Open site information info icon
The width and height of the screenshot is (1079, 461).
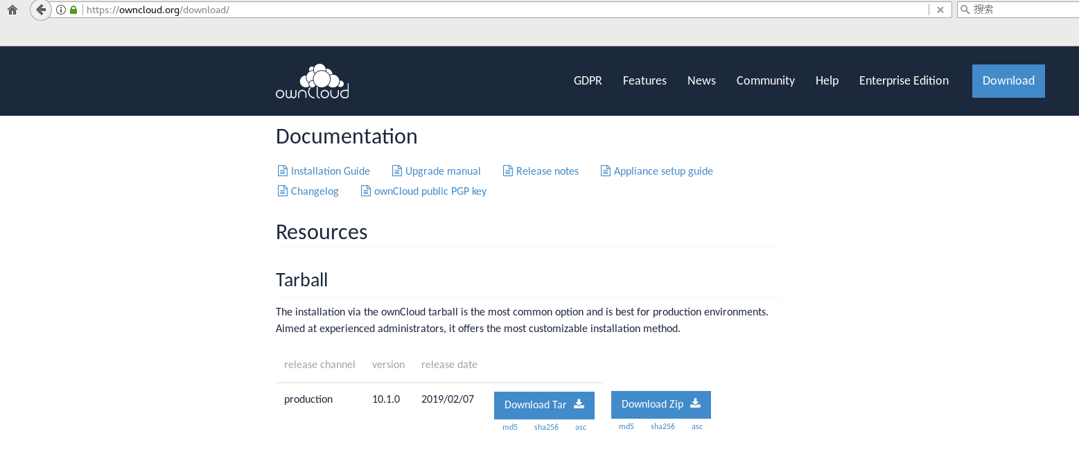[61, 10]
